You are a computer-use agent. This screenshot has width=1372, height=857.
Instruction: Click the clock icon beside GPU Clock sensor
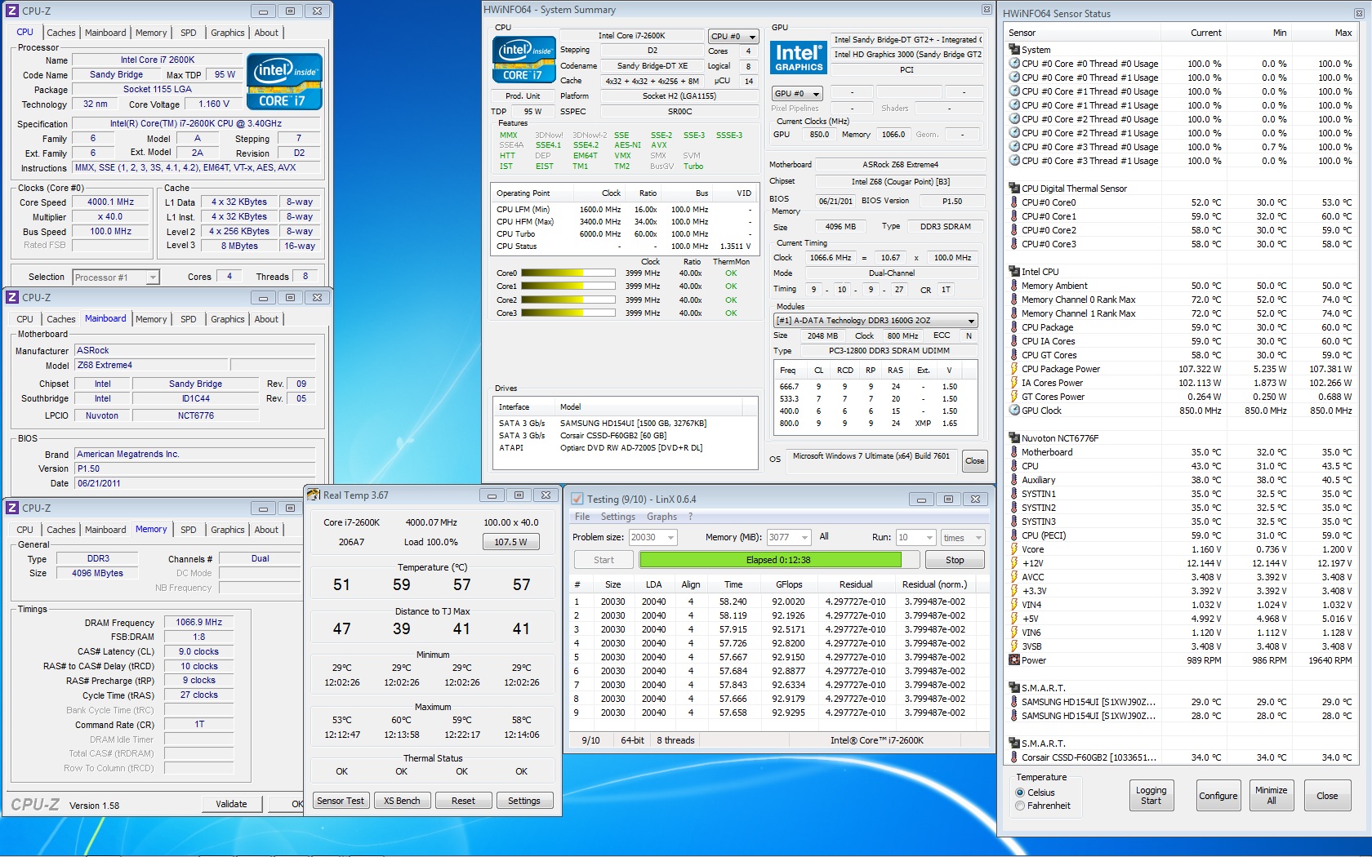[x=1014, y=411]
